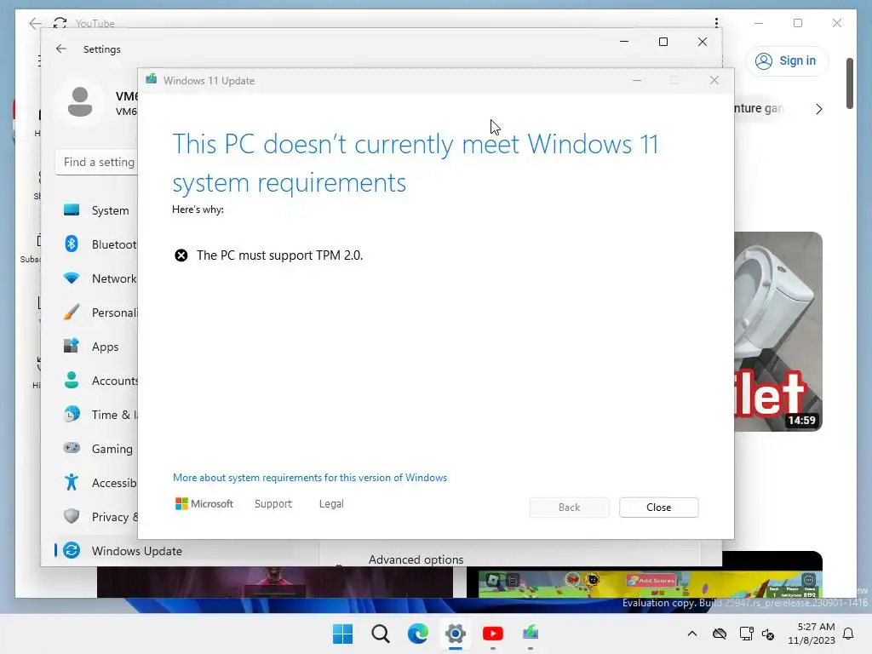Screen dimensions: 872x654
Task: Select Windows Update in Settings sidebar
Action: [x=172, y=551]
